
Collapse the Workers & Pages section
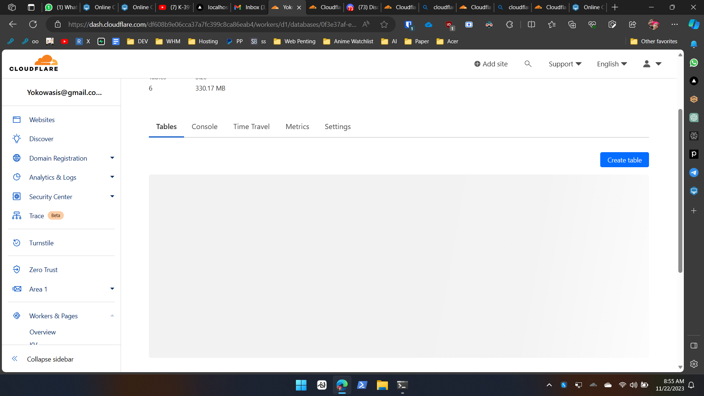tap(112, 315)
